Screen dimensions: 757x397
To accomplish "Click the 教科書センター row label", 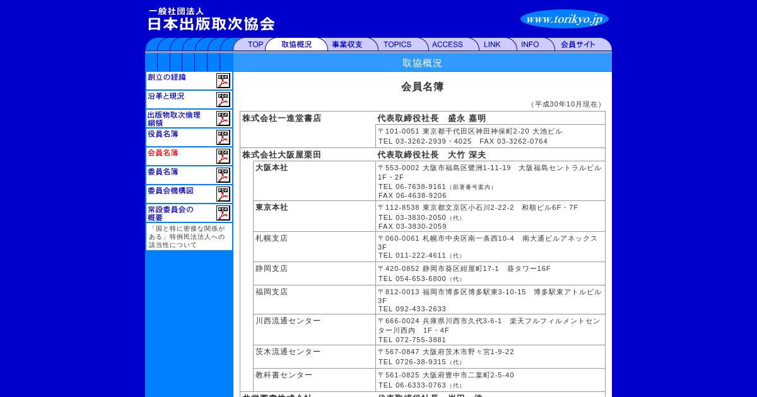I will [x=284, y=375].
